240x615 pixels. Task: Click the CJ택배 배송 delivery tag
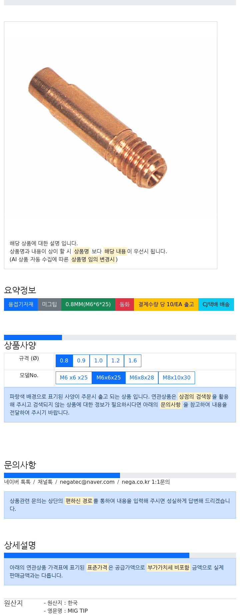click(x=216, y=305)
